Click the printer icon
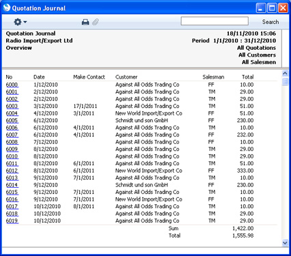Image resolution: width=291 pixels, height=256 pixels. tap(85, 22)
